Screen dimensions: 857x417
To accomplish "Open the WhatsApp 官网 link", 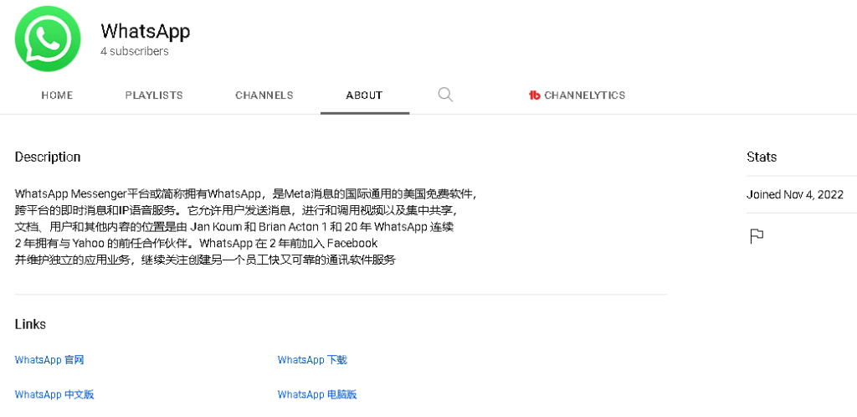I will [x=49, y=360].
